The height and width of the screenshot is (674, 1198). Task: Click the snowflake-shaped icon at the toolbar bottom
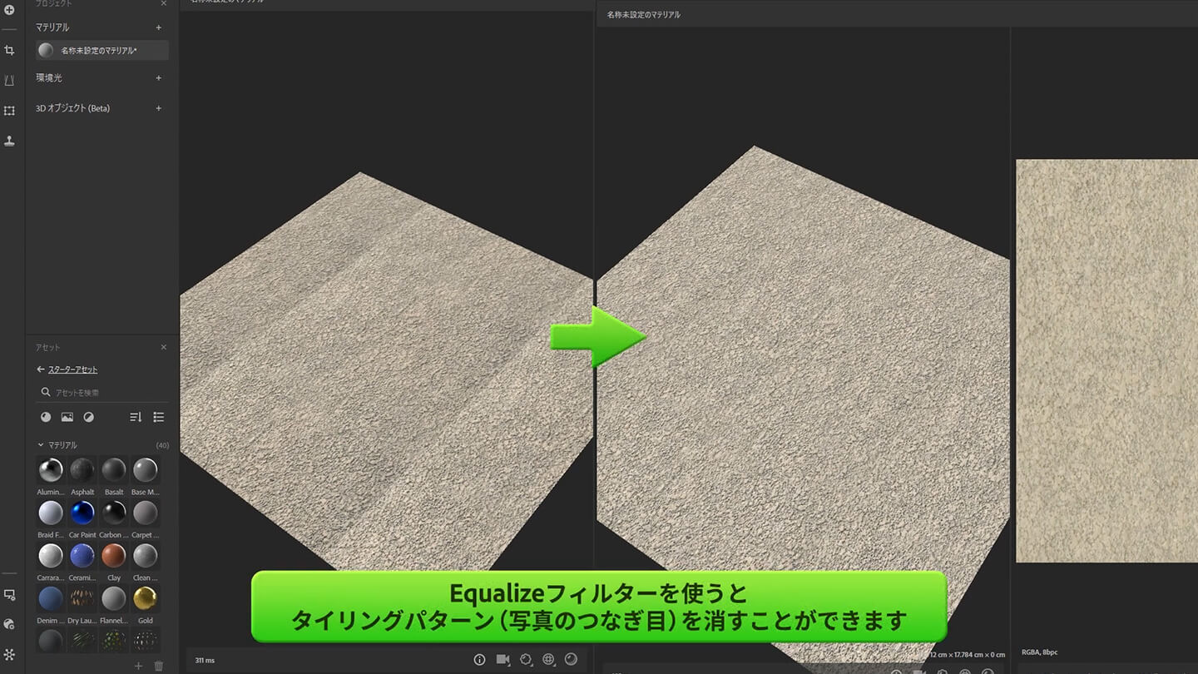click(10, 655)
